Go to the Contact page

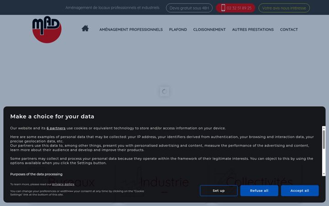coord(289,30)
